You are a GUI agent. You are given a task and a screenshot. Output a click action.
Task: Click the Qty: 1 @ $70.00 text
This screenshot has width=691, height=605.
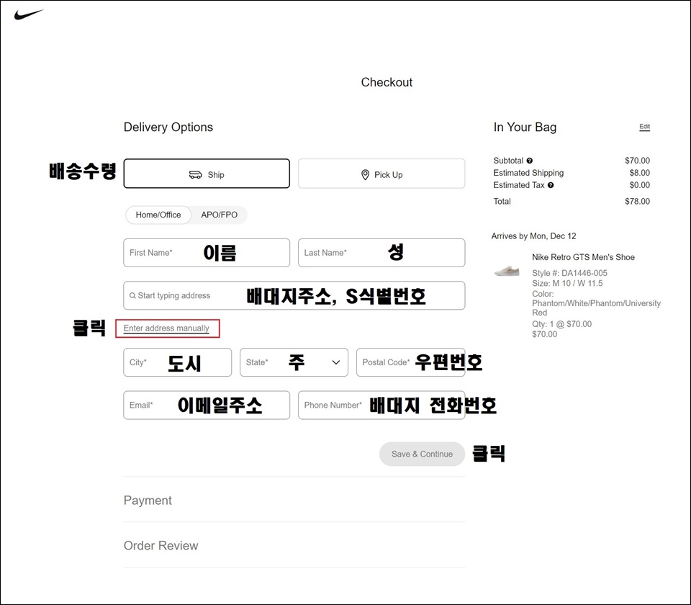562,323
